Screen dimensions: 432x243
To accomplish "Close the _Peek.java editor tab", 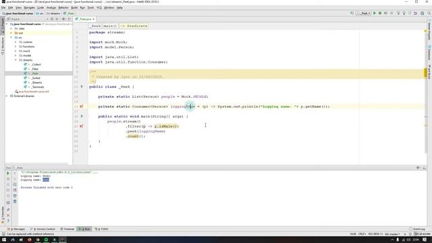I will [x=93, y=19].
